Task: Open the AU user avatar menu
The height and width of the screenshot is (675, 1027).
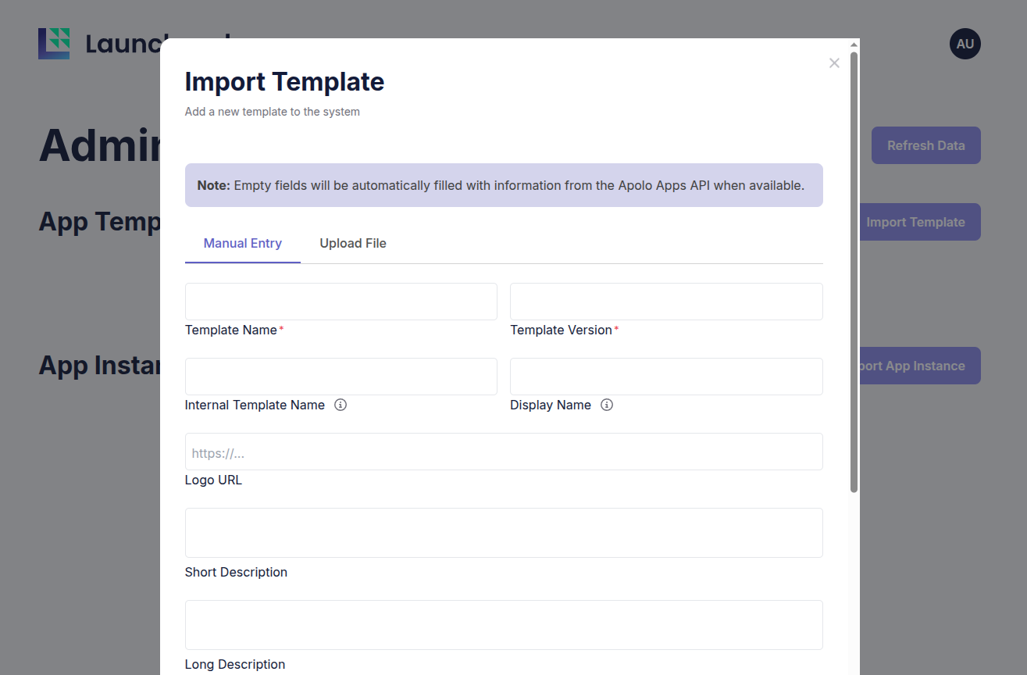Action: pyautogui.click(x=965, y=44)
